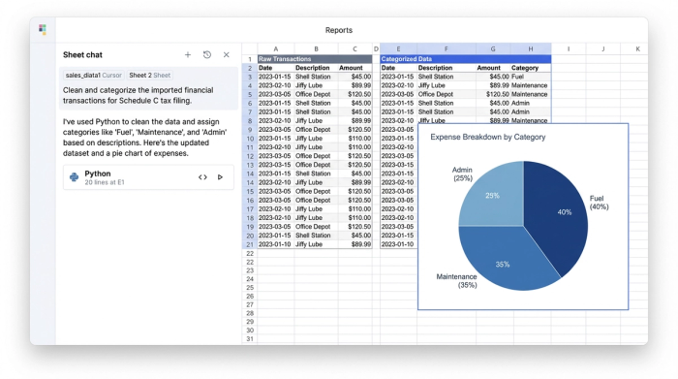678x379 pixels.
Task: Click the 'Amount' heading in column C
Action: coord(355,68)
